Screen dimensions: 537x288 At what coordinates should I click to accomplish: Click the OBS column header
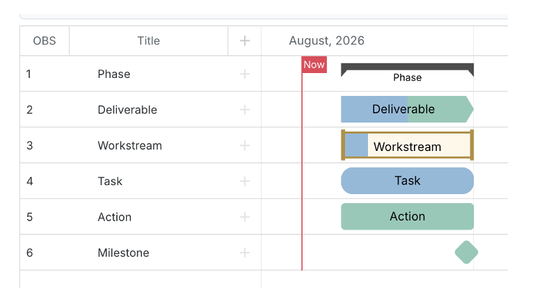coord(45,41)
